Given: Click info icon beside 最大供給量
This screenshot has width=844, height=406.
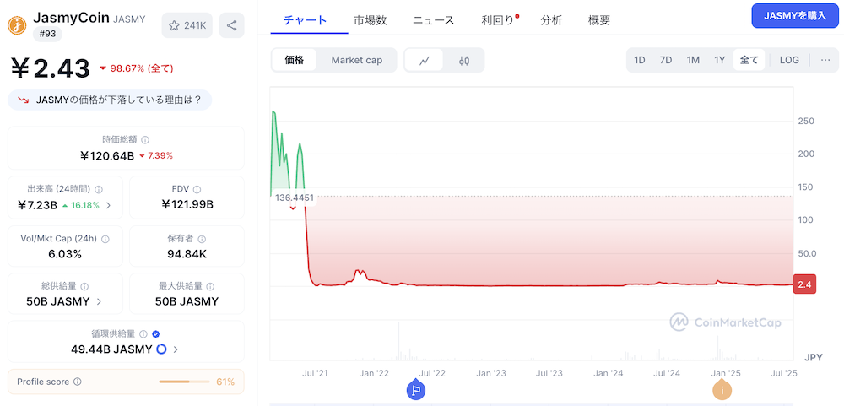Looking at the screenshot, I should (210, 286).
